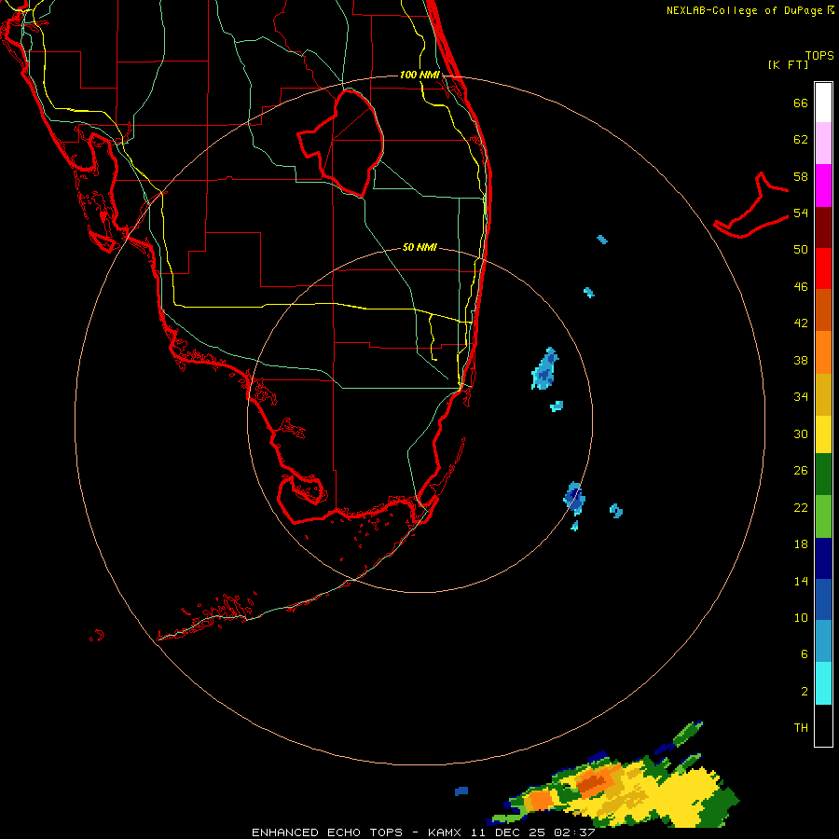Click the 42 legend value
The image size is (839, 839).
pyautogui.click(x=801, y=323)
